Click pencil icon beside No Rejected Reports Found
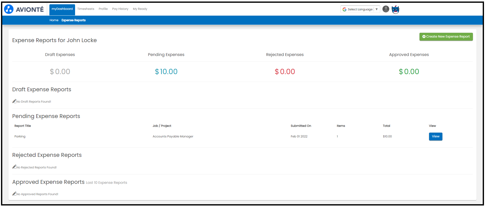This screenshot has width=486, height=208. 14,167
